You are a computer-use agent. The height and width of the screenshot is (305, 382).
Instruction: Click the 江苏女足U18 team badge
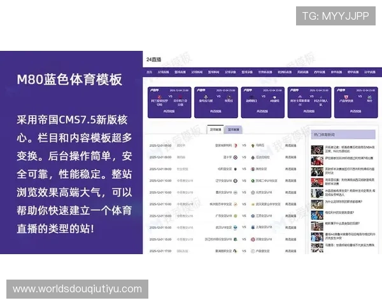click(253, 216)
